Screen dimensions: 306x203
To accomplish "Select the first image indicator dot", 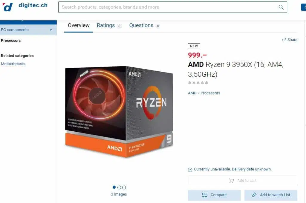I will coord(114,187).
